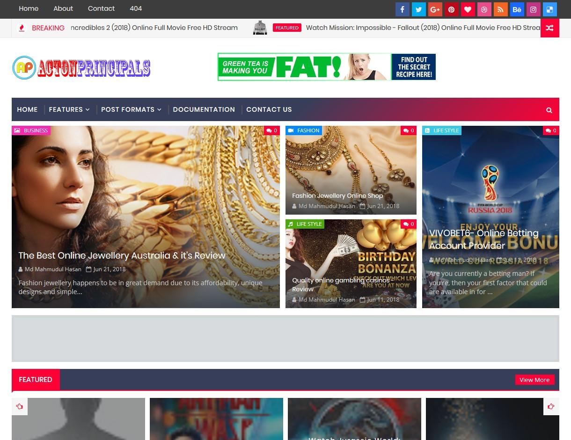This screenshot has width=571, height=440.
Task: Click the Behance icon in the top bar
Action: click(517, 9)
